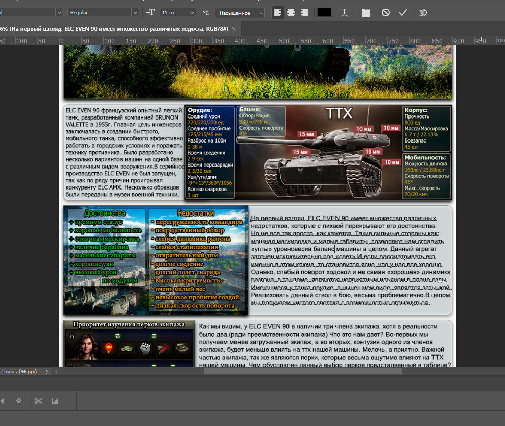Click the Орудие: stats header
The image size is (505, 426).
(x=200, y=110)
